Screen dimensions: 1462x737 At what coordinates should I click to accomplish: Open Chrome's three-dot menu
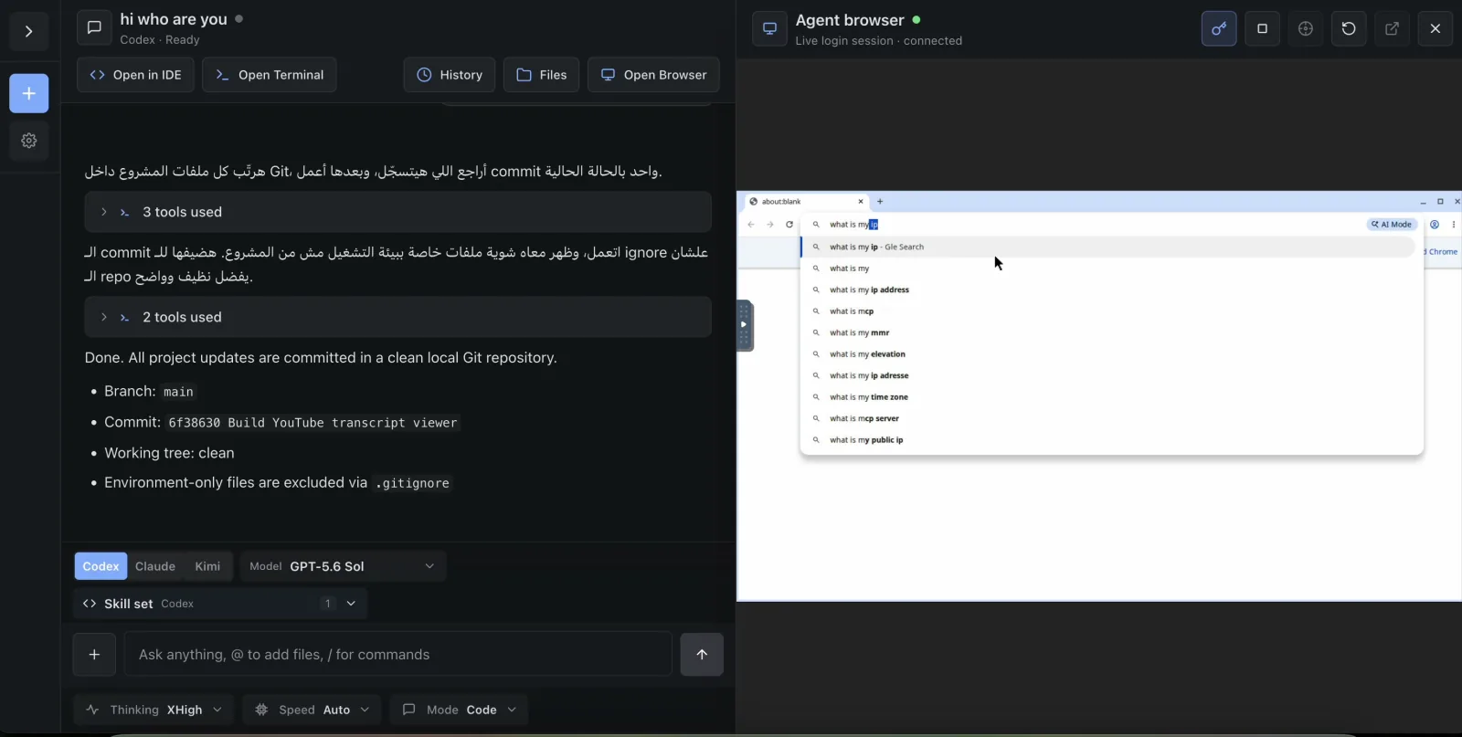click(1454, 225)
